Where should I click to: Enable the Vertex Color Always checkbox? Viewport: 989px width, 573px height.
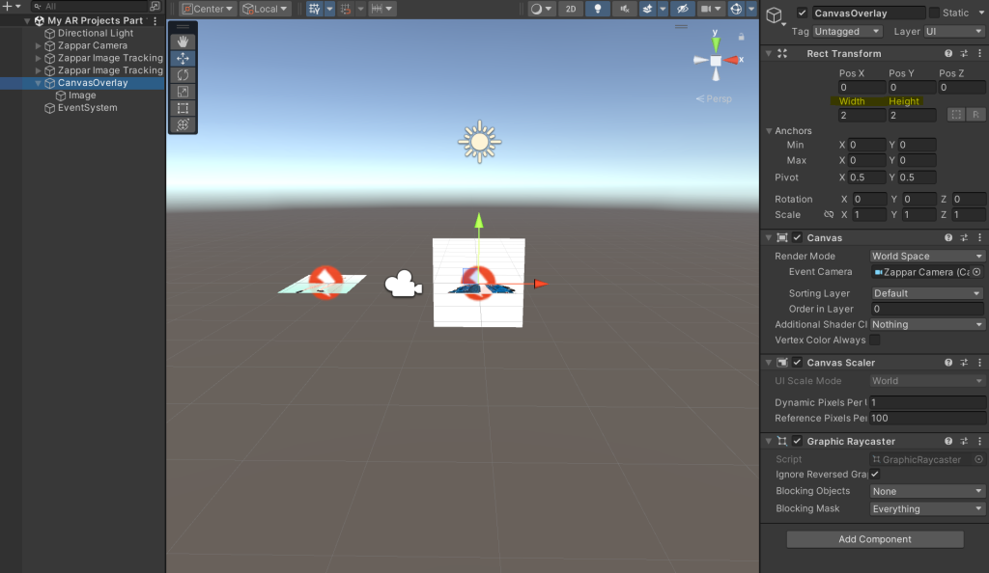[x=875, y=341]
